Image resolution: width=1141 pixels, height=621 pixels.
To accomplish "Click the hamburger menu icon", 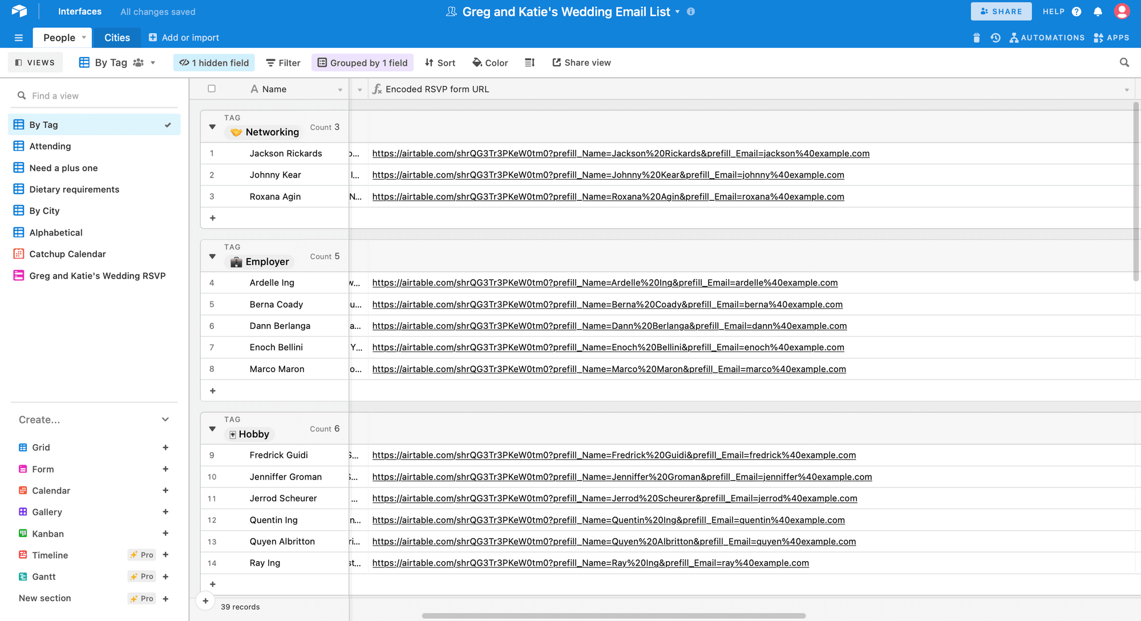I will pyautogui.click(x=19, y=38).
